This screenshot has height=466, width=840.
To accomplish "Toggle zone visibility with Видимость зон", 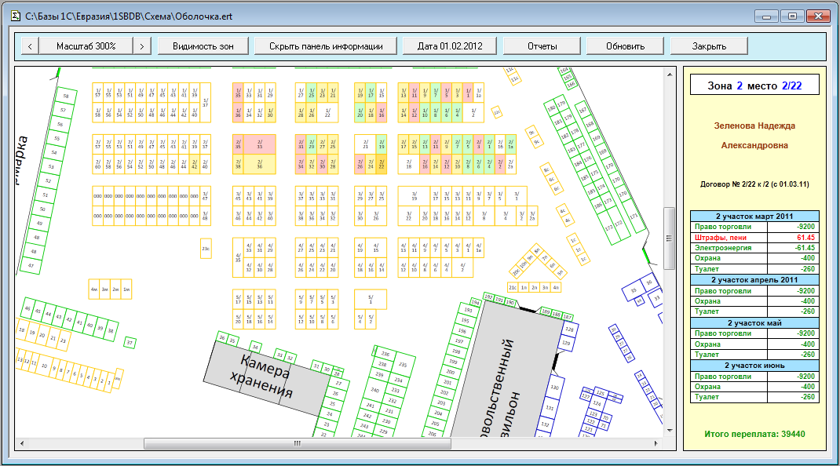I will pyautogui.click(x=203, y=46).
